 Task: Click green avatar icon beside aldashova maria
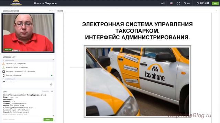tap(3, 68)
